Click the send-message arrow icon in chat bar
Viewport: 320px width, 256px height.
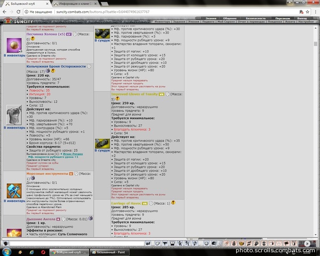[148, 243]
